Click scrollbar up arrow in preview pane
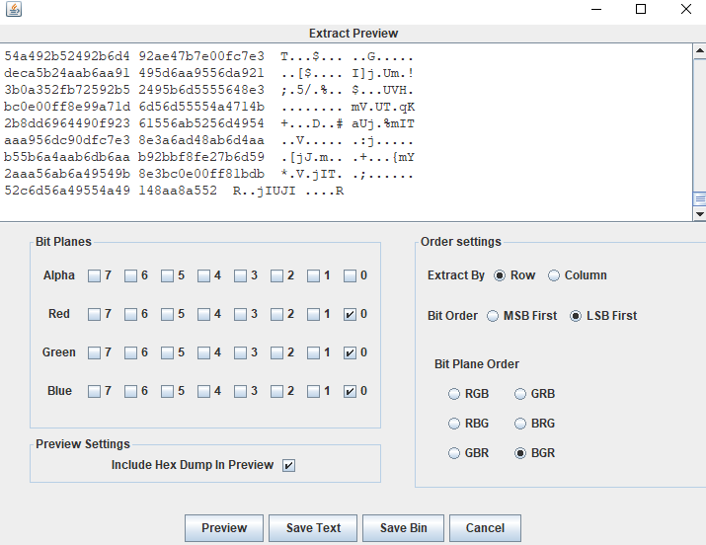Screen dimensions: 706x545 tap(699, 51)
